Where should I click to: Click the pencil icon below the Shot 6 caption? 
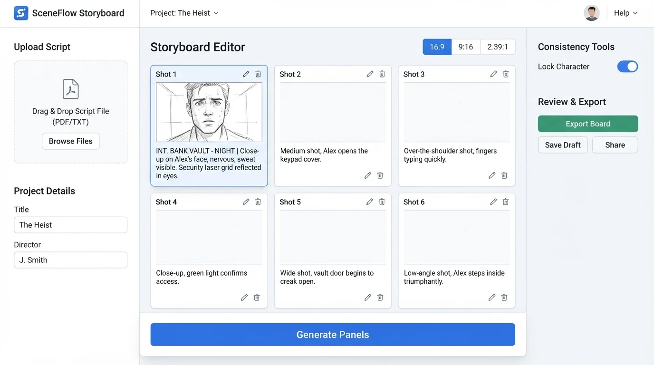[x=492, y=298]
